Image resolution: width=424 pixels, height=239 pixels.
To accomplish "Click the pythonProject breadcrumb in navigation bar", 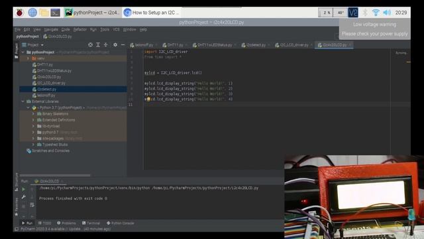I will tap(27, 37).
